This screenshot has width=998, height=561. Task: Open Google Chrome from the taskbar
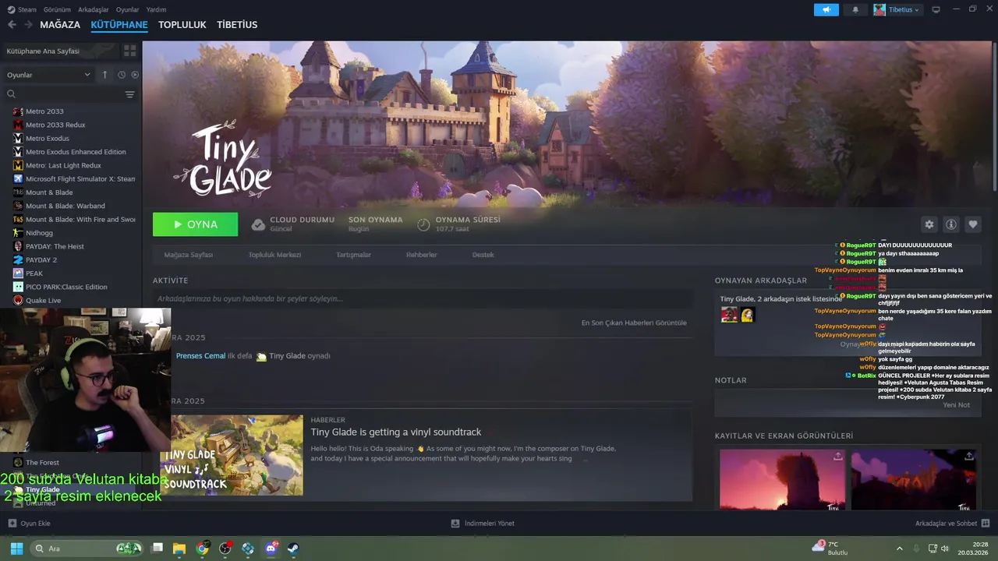(x=203, y=549)
